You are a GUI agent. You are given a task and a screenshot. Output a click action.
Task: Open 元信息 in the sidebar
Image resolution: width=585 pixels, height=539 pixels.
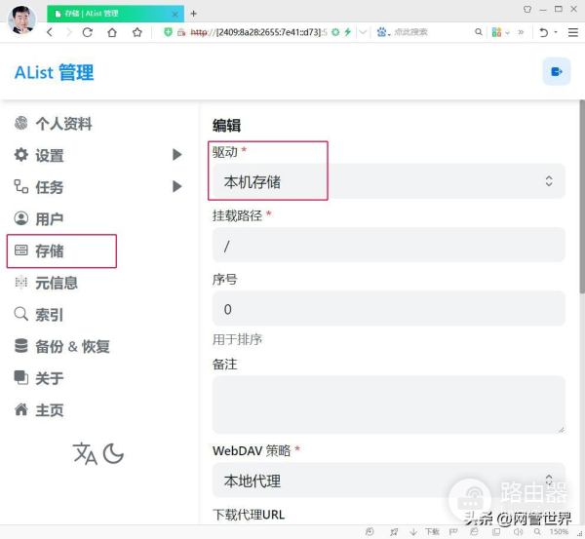tap(46, 283)
